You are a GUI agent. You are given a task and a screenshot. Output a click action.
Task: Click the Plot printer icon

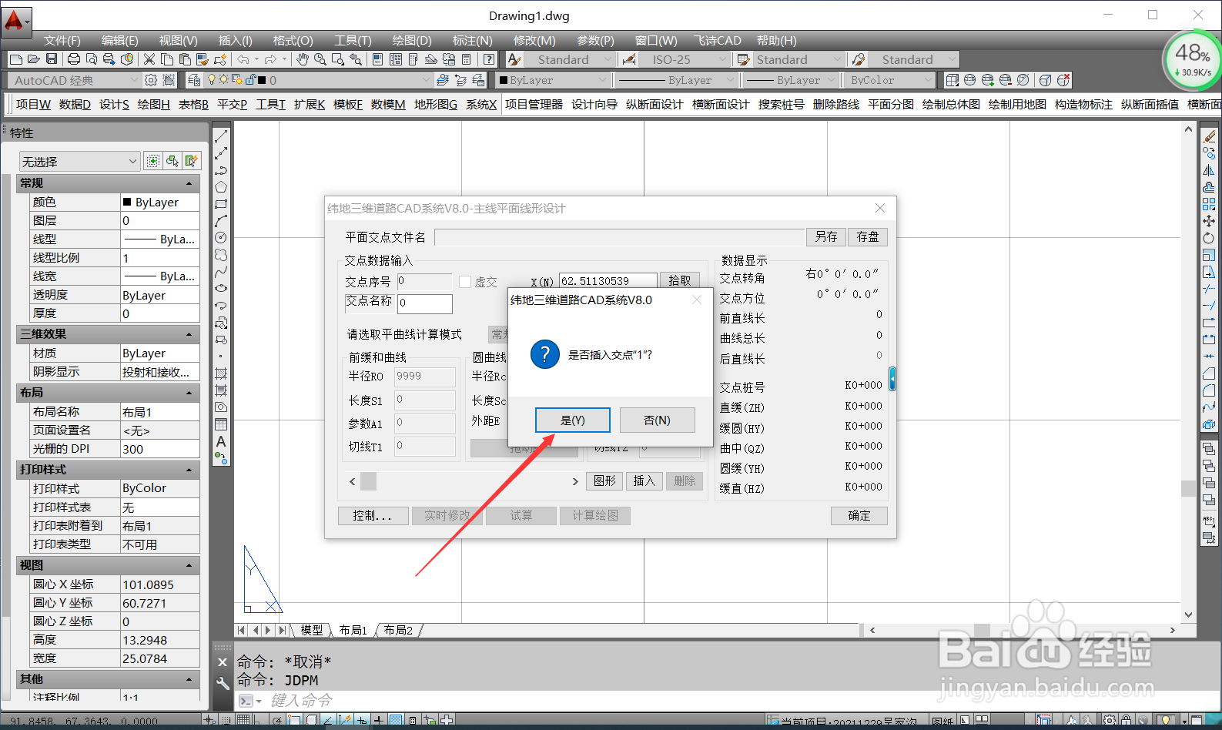[x=74, y=59]
